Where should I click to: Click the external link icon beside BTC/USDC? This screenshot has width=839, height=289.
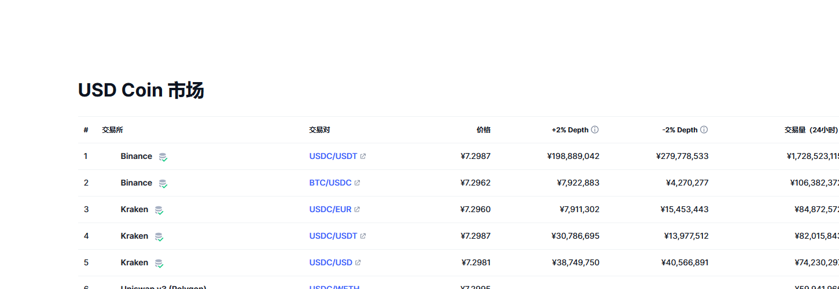coord(358,183)
